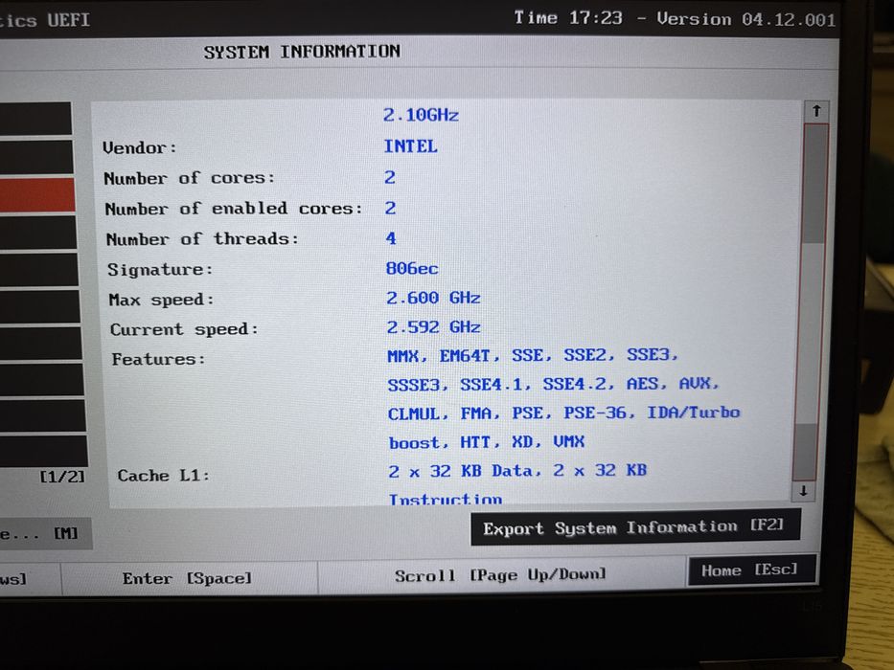Image resolution: width=894 pixels, height=670 pixels.
Task: Click the 806ec signature value
Action: [412, 268]
